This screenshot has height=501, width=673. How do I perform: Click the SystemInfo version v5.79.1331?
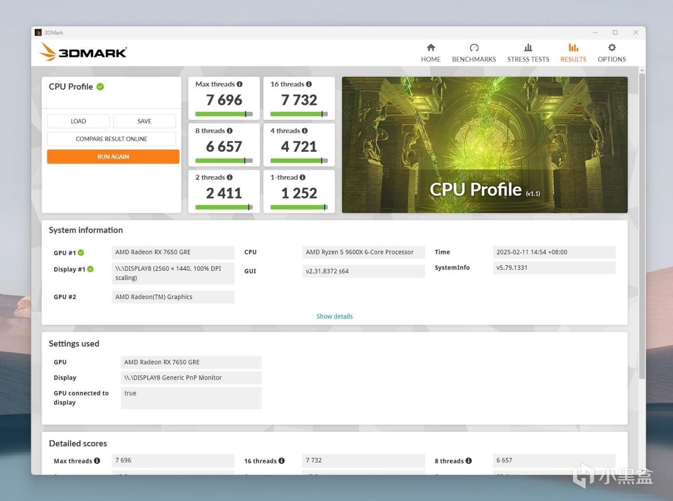pyautogui.click(x=554, y=268)
